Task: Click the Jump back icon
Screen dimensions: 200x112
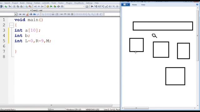Action: pyautogui.click(x=35, y=6)
